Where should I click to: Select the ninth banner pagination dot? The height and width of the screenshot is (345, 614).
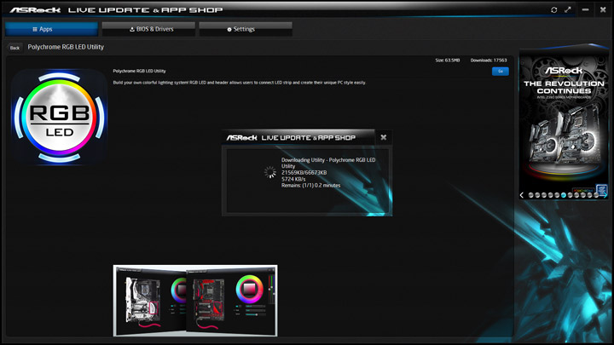(583, 195)
